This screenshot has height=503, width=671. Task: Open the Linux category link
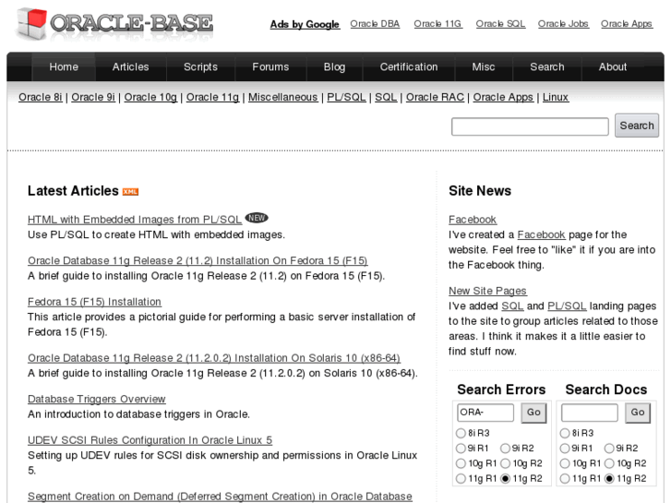click(556, 97)
